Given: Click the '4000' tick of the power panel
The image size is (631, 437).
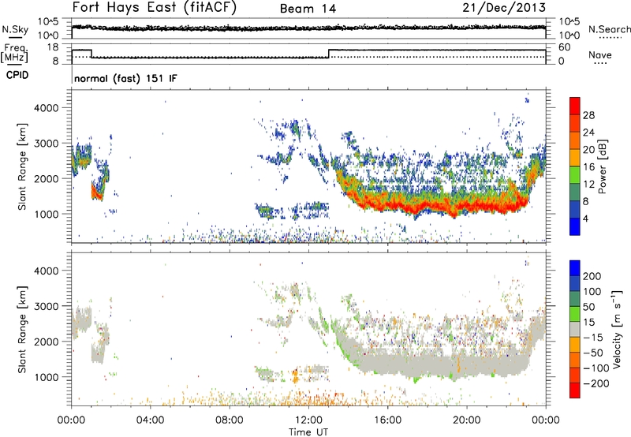Looking at the screenshot, I should pyautogui.click(x=46, y=108).
